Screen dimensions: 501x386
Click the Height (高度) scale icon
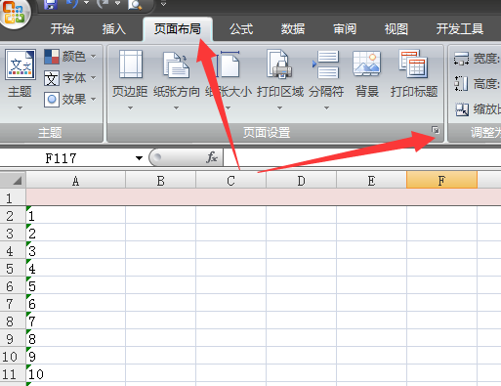pyautogui.click(x=461, y=84)
